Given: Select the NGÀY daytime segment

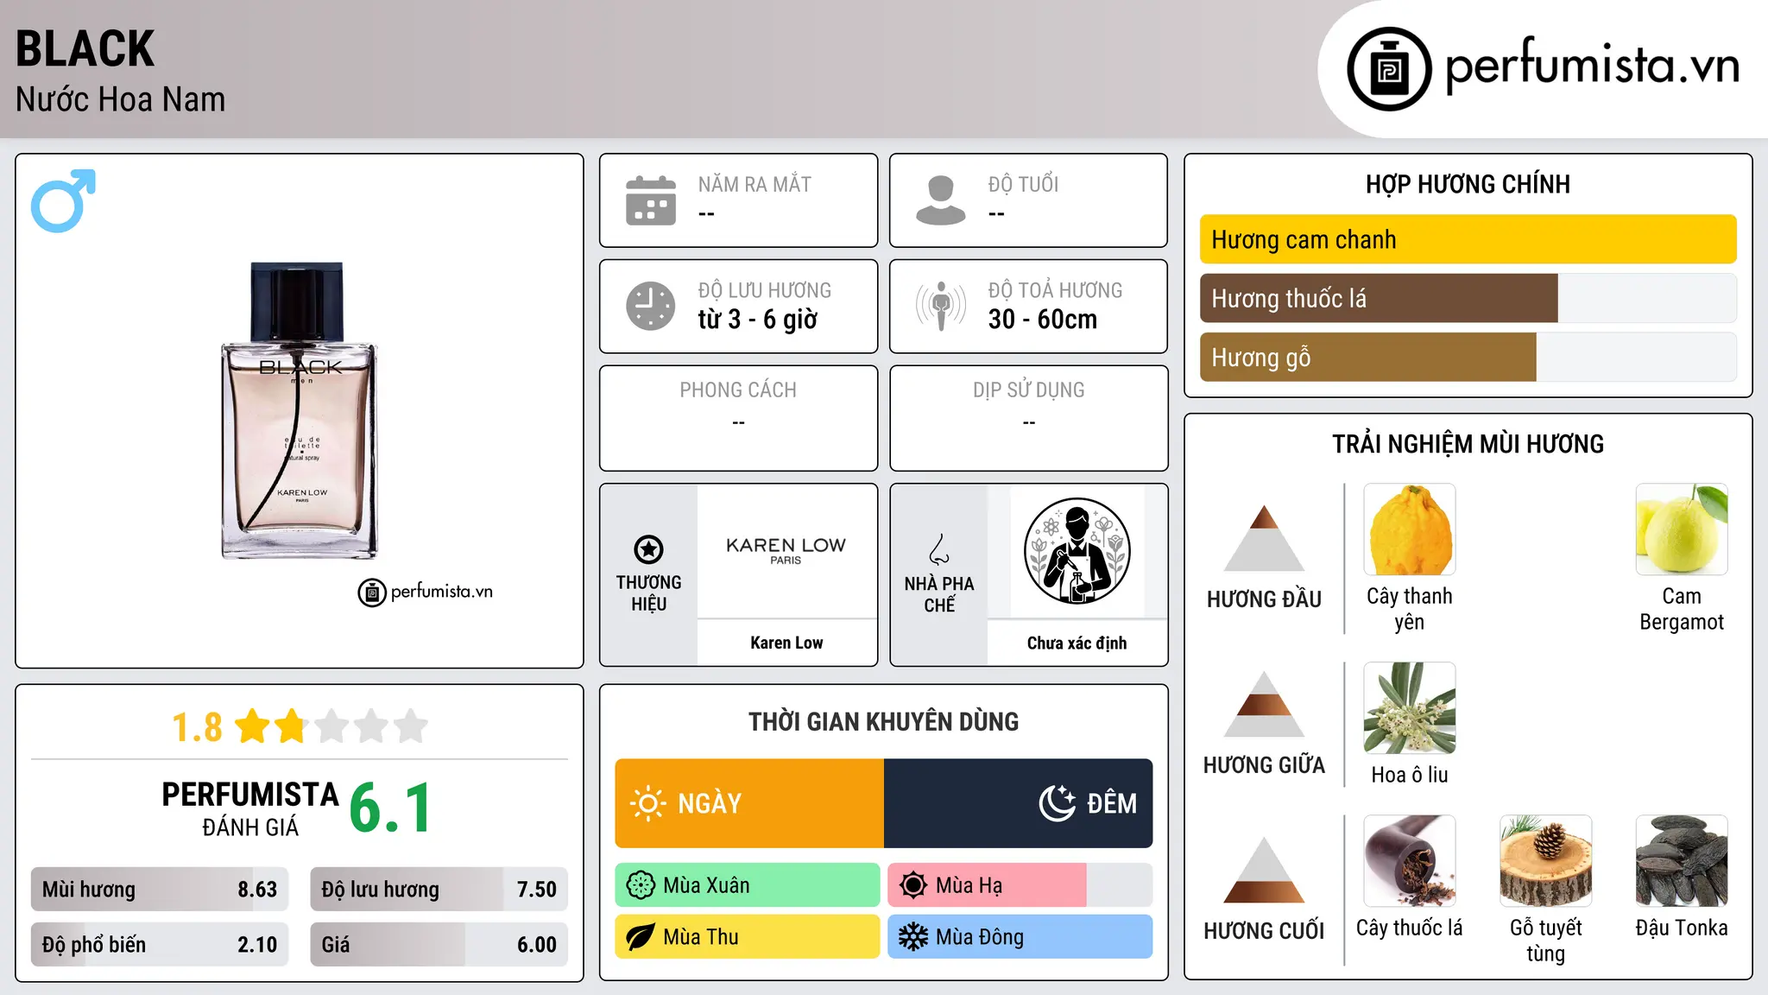Looking at the screenshot, I should coord(749,803).
